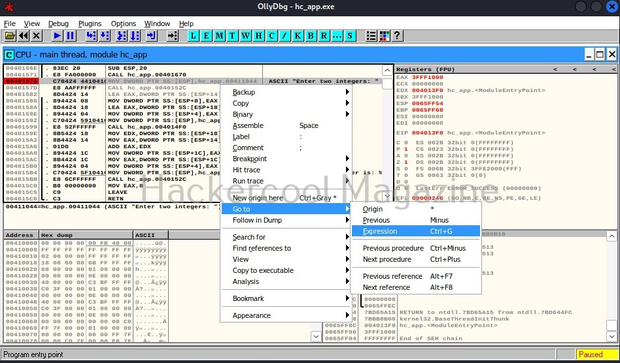
Task: Click the Address column header in dump
Action: pos(21,235)
